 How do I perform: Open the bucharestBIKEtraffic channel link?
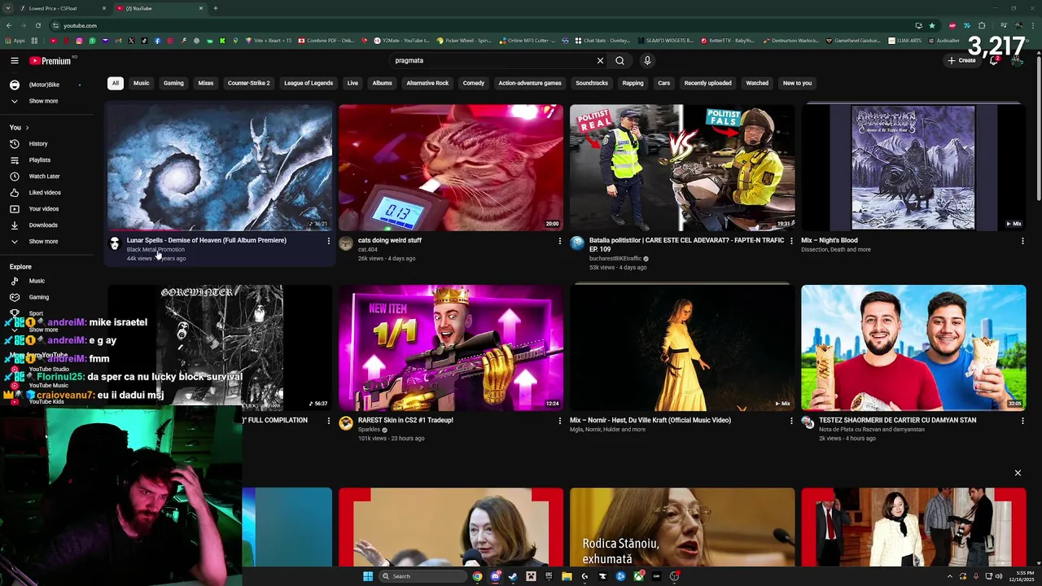[615, 259]
